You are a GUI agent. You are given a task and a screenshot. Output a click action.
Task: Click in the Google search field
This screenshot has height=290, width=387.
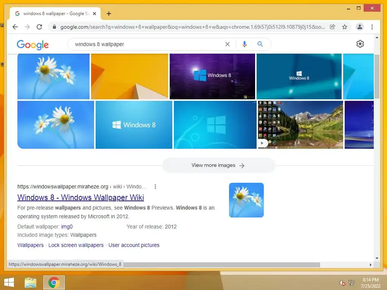pyautogui.click(x=148, y=44)
